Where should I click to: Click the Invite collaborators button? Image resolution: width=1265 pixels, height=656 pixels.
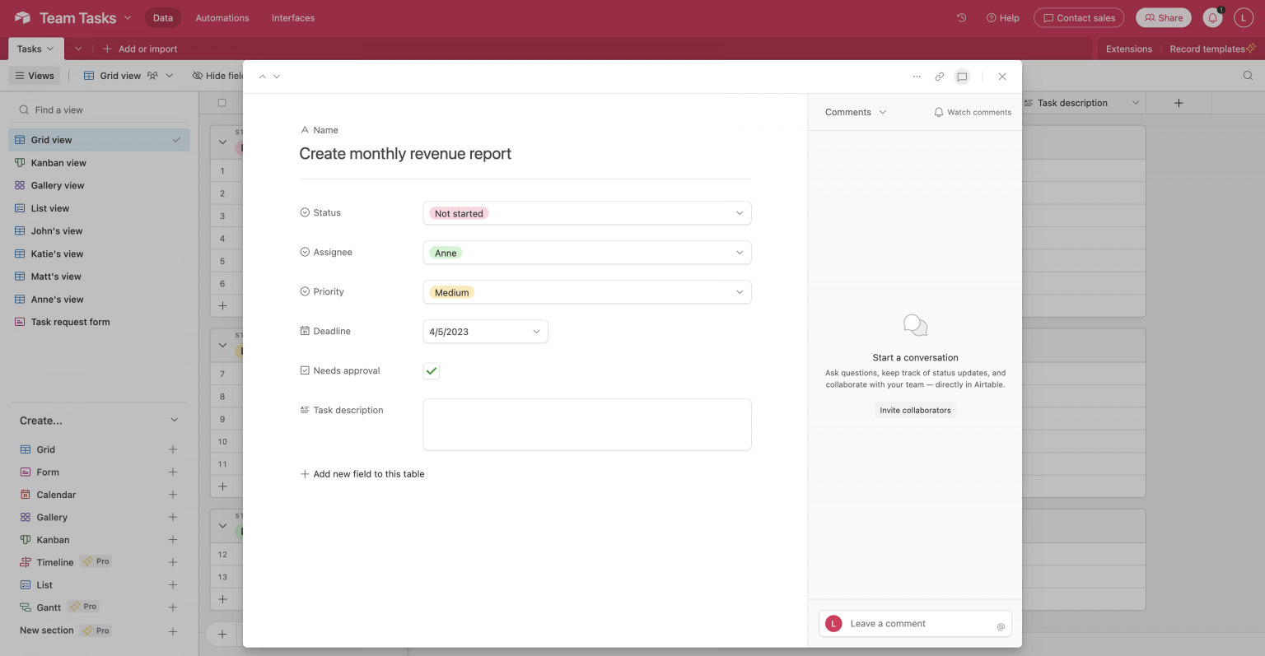pos(915,410)
